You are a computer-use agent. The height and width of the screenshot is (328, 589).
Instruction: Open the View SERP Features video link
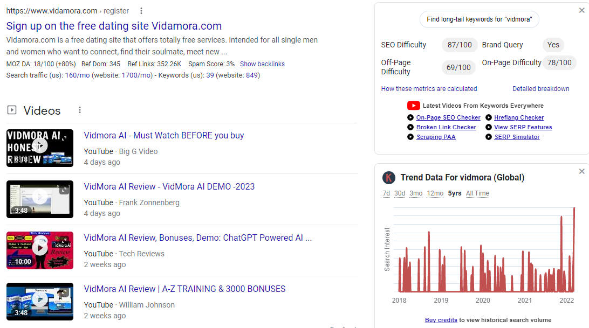tap(523, 127)
